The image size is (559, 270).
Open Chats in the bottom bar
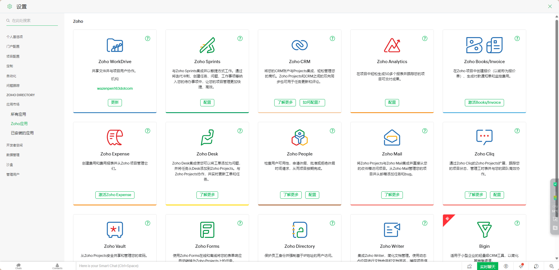18,266
